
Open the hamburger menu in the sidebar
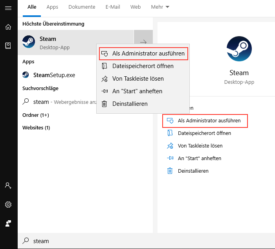pos(8,8)
